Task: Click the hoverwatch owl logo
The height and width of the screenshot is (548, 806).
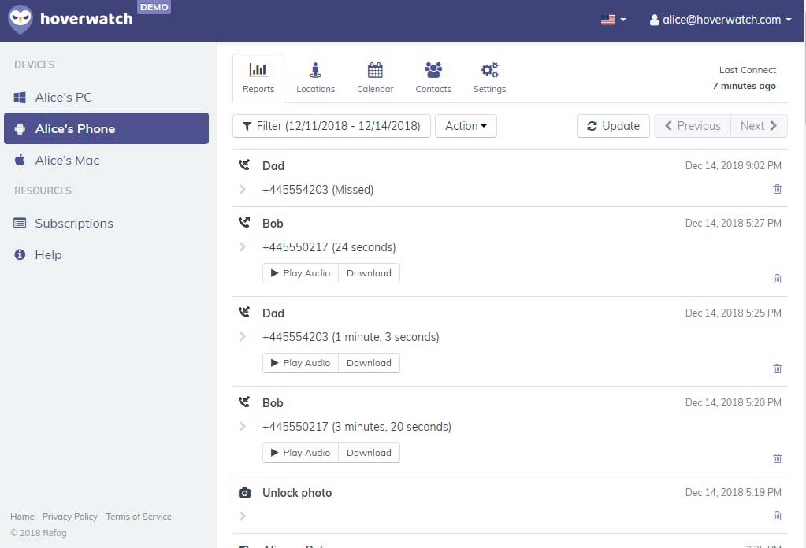Action: tap(21, 20)
